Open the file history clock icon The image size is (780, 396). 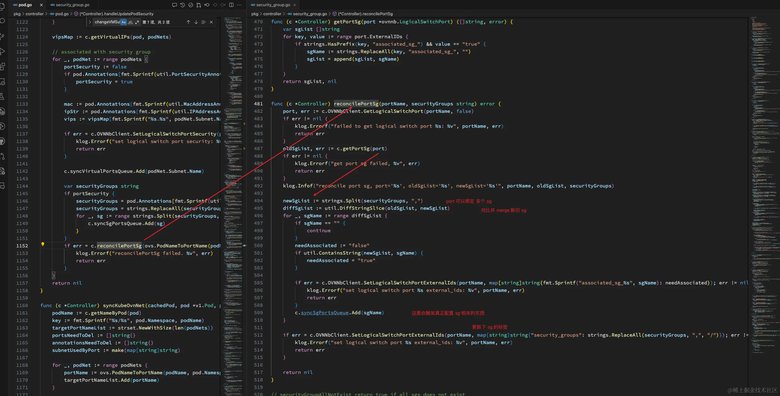point(183,5)
